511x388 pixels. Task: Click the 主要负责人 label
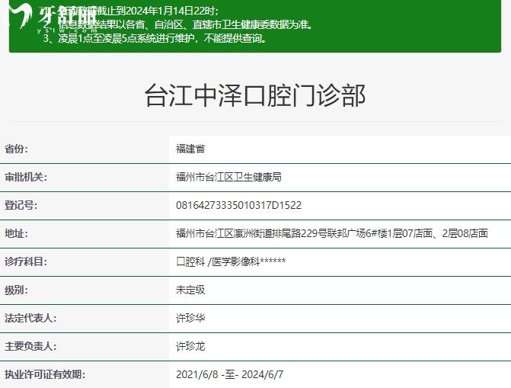point(30,346)
